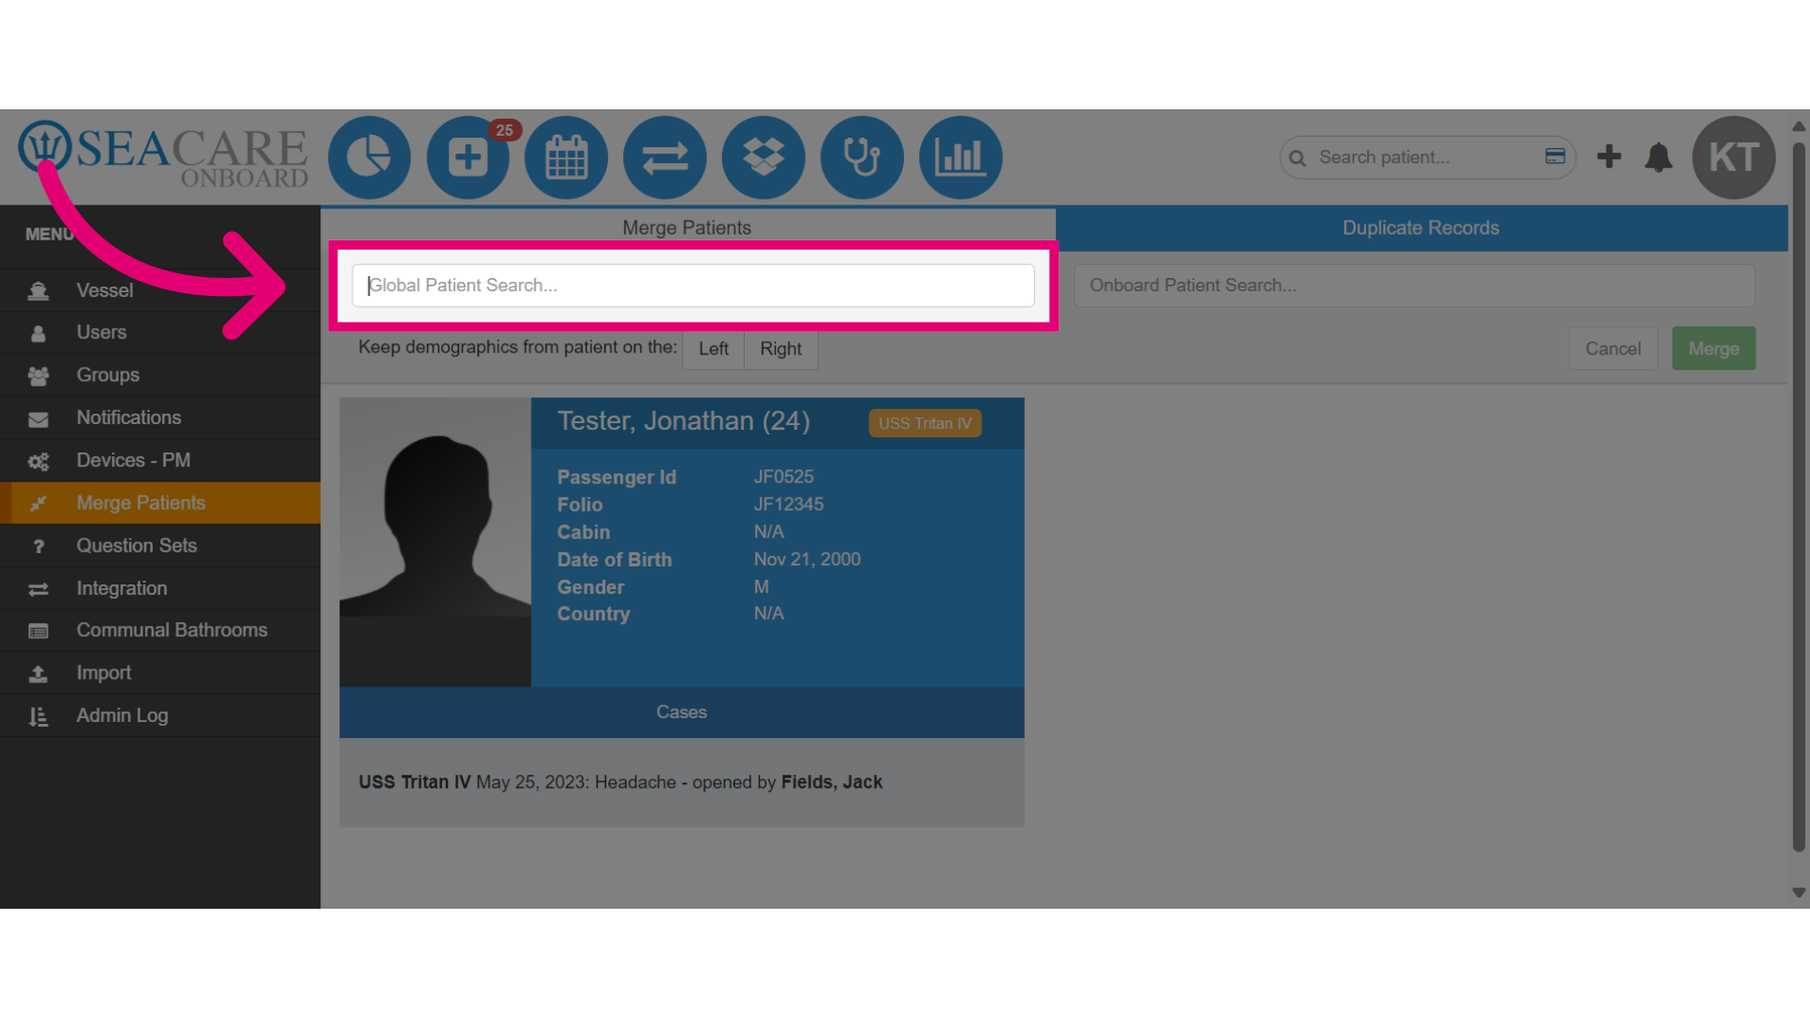Click the Tester, Jonathan (24) name heading

(683, 420)
